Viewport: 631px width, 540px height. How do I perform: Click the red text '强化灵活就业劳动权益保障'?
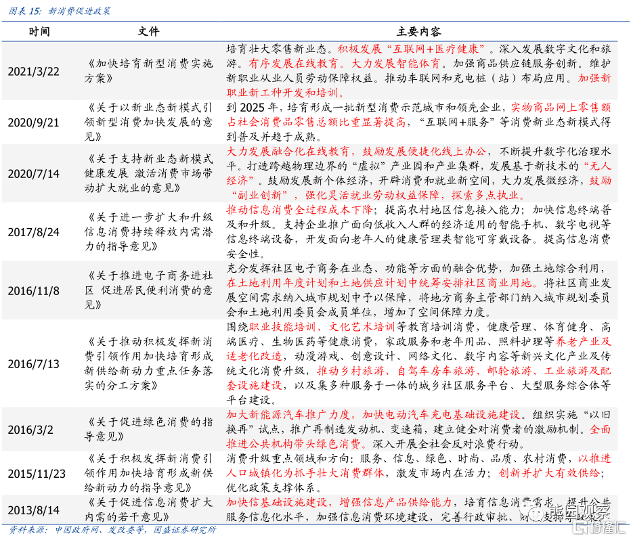point(372,196)
